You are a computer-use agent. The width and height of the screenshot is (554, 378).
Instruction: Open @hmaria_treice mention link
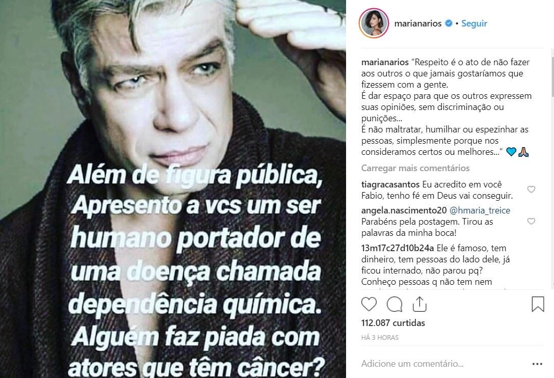480,210
